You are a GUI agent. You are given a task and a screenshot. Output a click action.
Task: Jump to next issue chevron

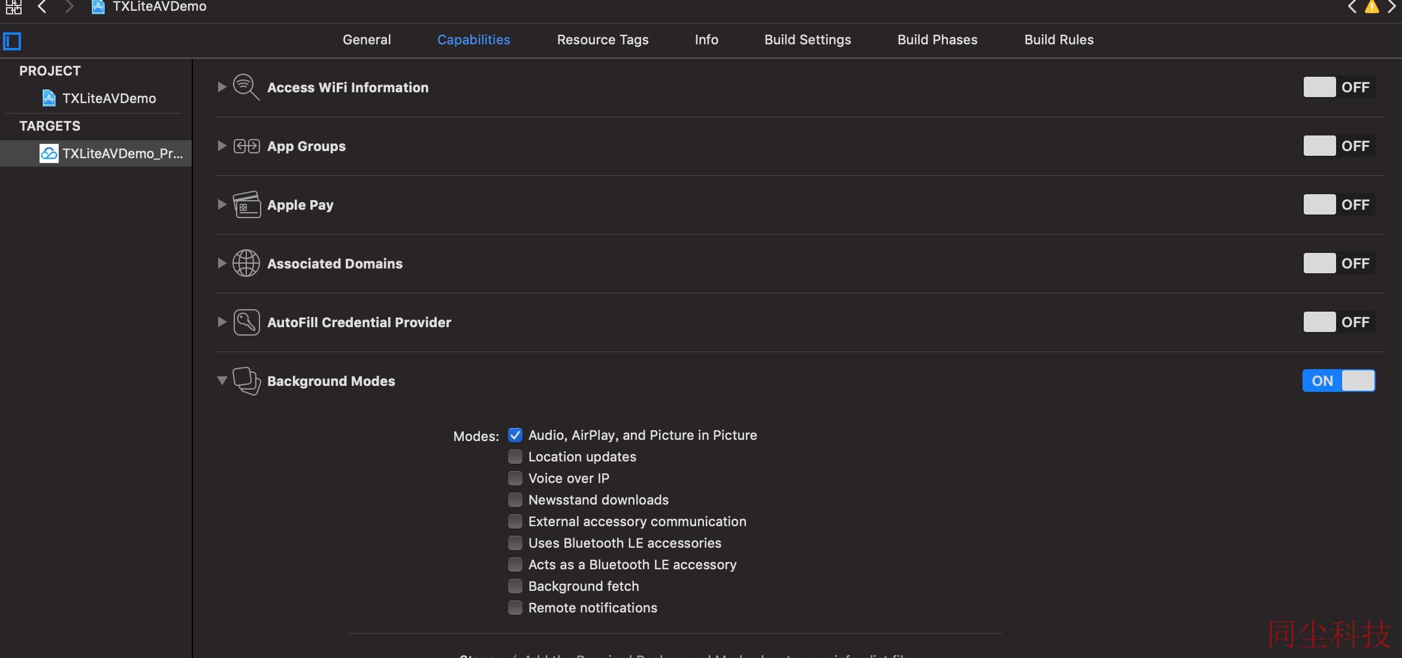click(x=1391, y=7)
